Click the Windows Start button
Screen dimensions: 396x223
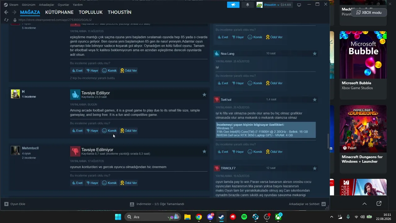[118, 217]
